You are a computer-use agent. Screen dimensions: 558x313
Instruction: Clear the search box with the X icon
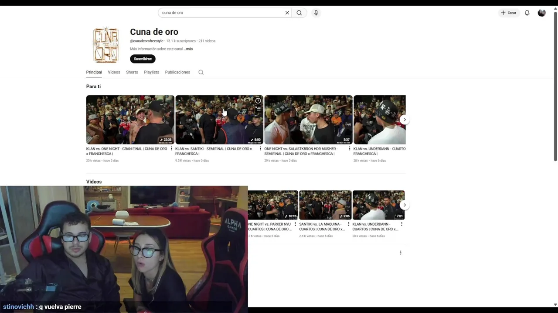click(287, 13)
